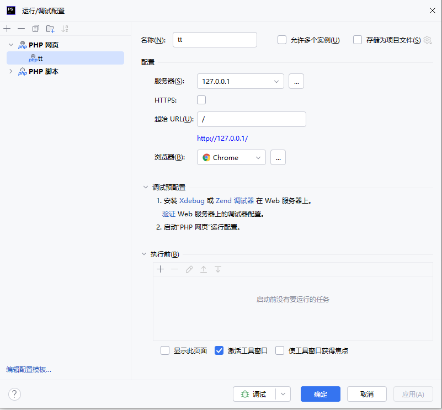Click the PhpStorm logo in the title bar

(x=10, y=10)
